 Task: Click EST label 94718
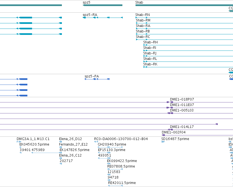click(x=113, y=177)
